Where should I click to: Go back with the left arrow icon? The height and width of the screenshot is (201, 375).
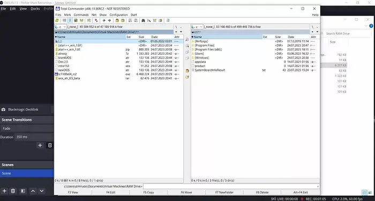pos(104,20)
